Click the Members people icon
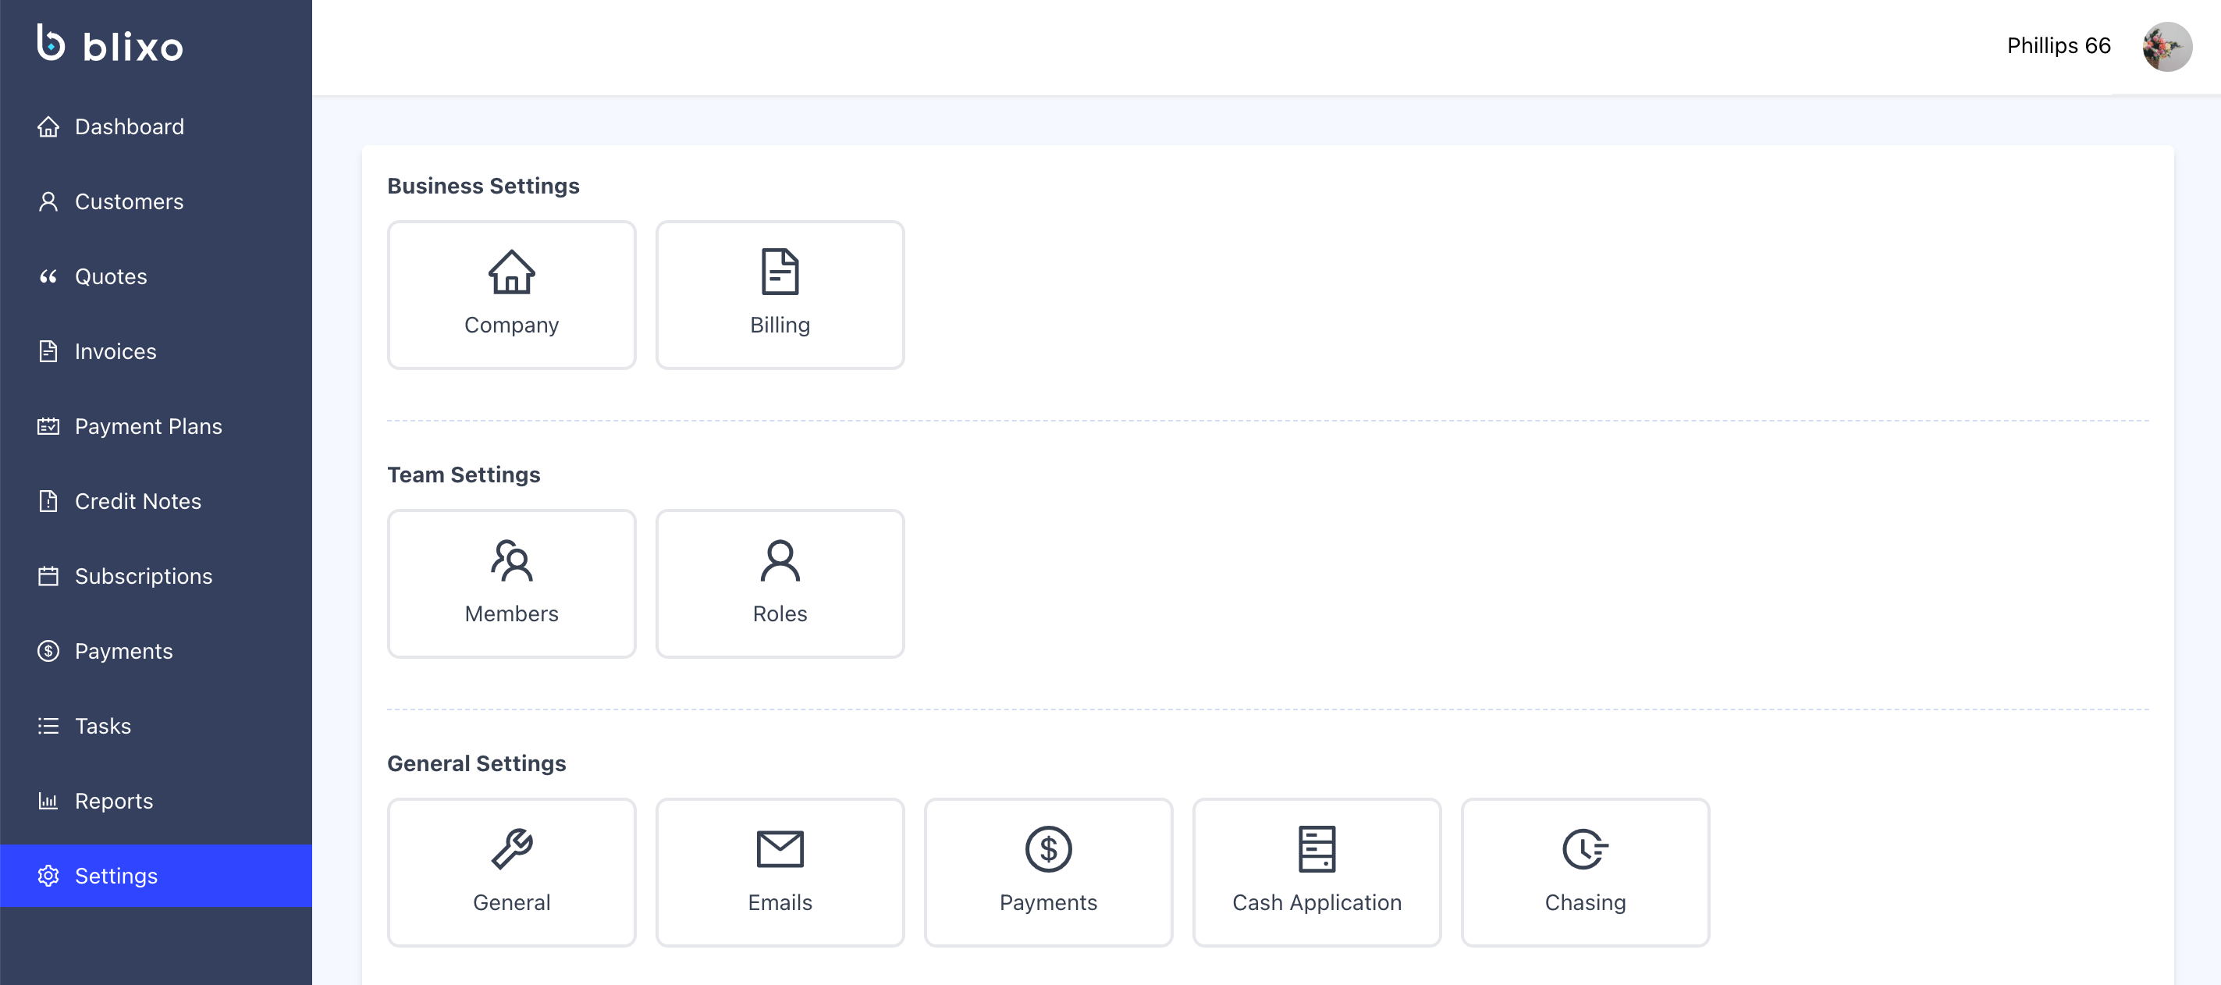 pos(511,561)
